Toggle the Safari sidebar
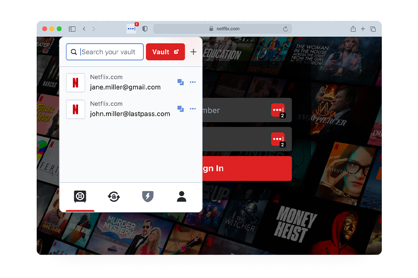 point(72,29)
